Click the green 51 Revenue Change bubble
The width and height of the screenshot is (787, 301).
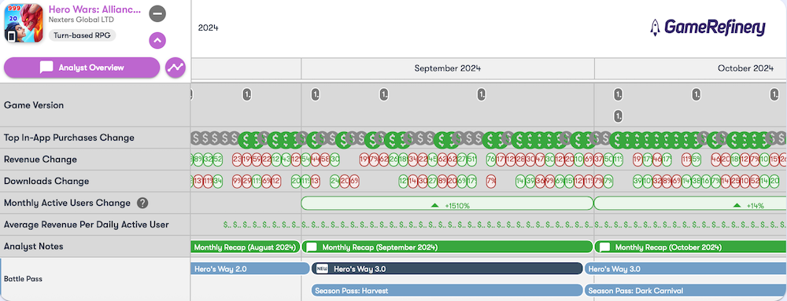click(x=471, y=160)
